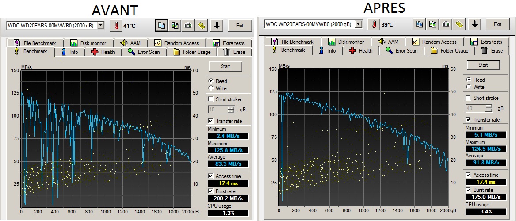Screen dimensions: 516x221
Task: Enable Short stroke checkbox in APRES window
Action: 469,98
